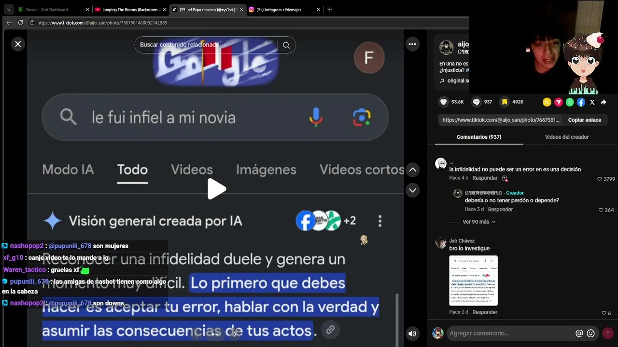Close the Instagram Mensajes browser tab
Screen dimensions: 618x347
point(318,10)
